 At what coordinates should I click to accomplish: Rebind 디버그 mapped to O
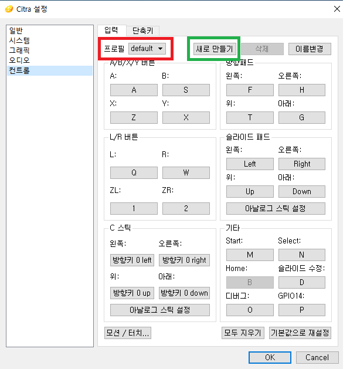coord(250,310)
